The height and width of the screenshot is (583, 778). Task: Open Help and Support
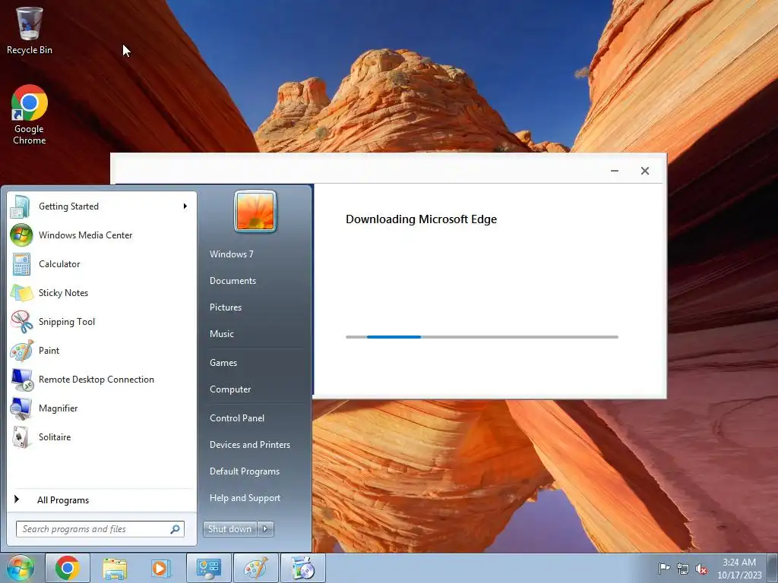(x=245, y=498)
